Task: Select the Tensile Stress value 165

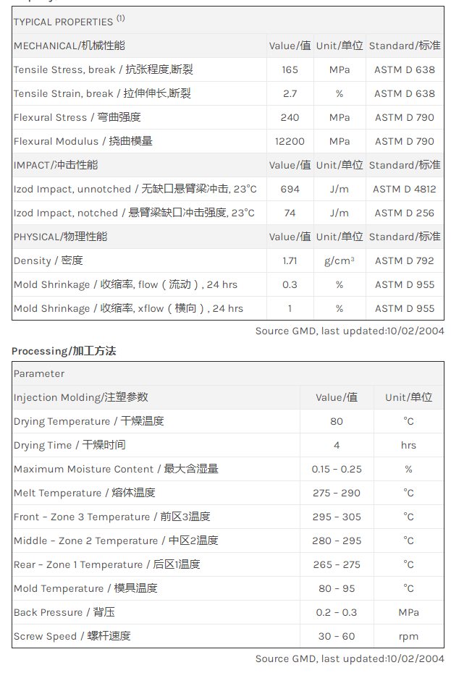Action: pyautogui.click(x=290, y=70)
